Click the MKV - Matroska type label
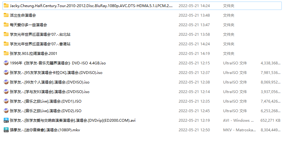Screen dimensions: 295x147 [239, 130]
